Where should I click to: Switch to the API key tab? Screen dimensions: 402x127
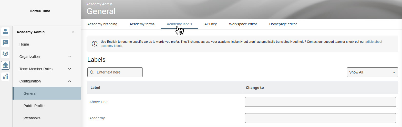210,24
